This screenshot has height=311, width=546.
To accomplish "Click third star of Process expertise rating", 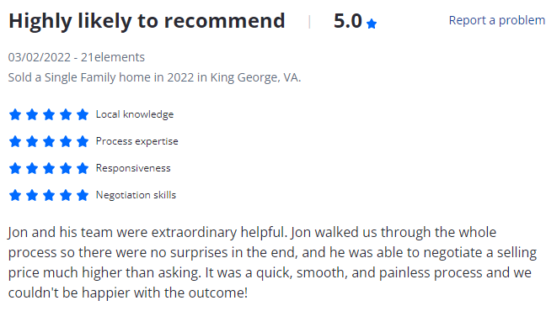I will tap(49, 141).
